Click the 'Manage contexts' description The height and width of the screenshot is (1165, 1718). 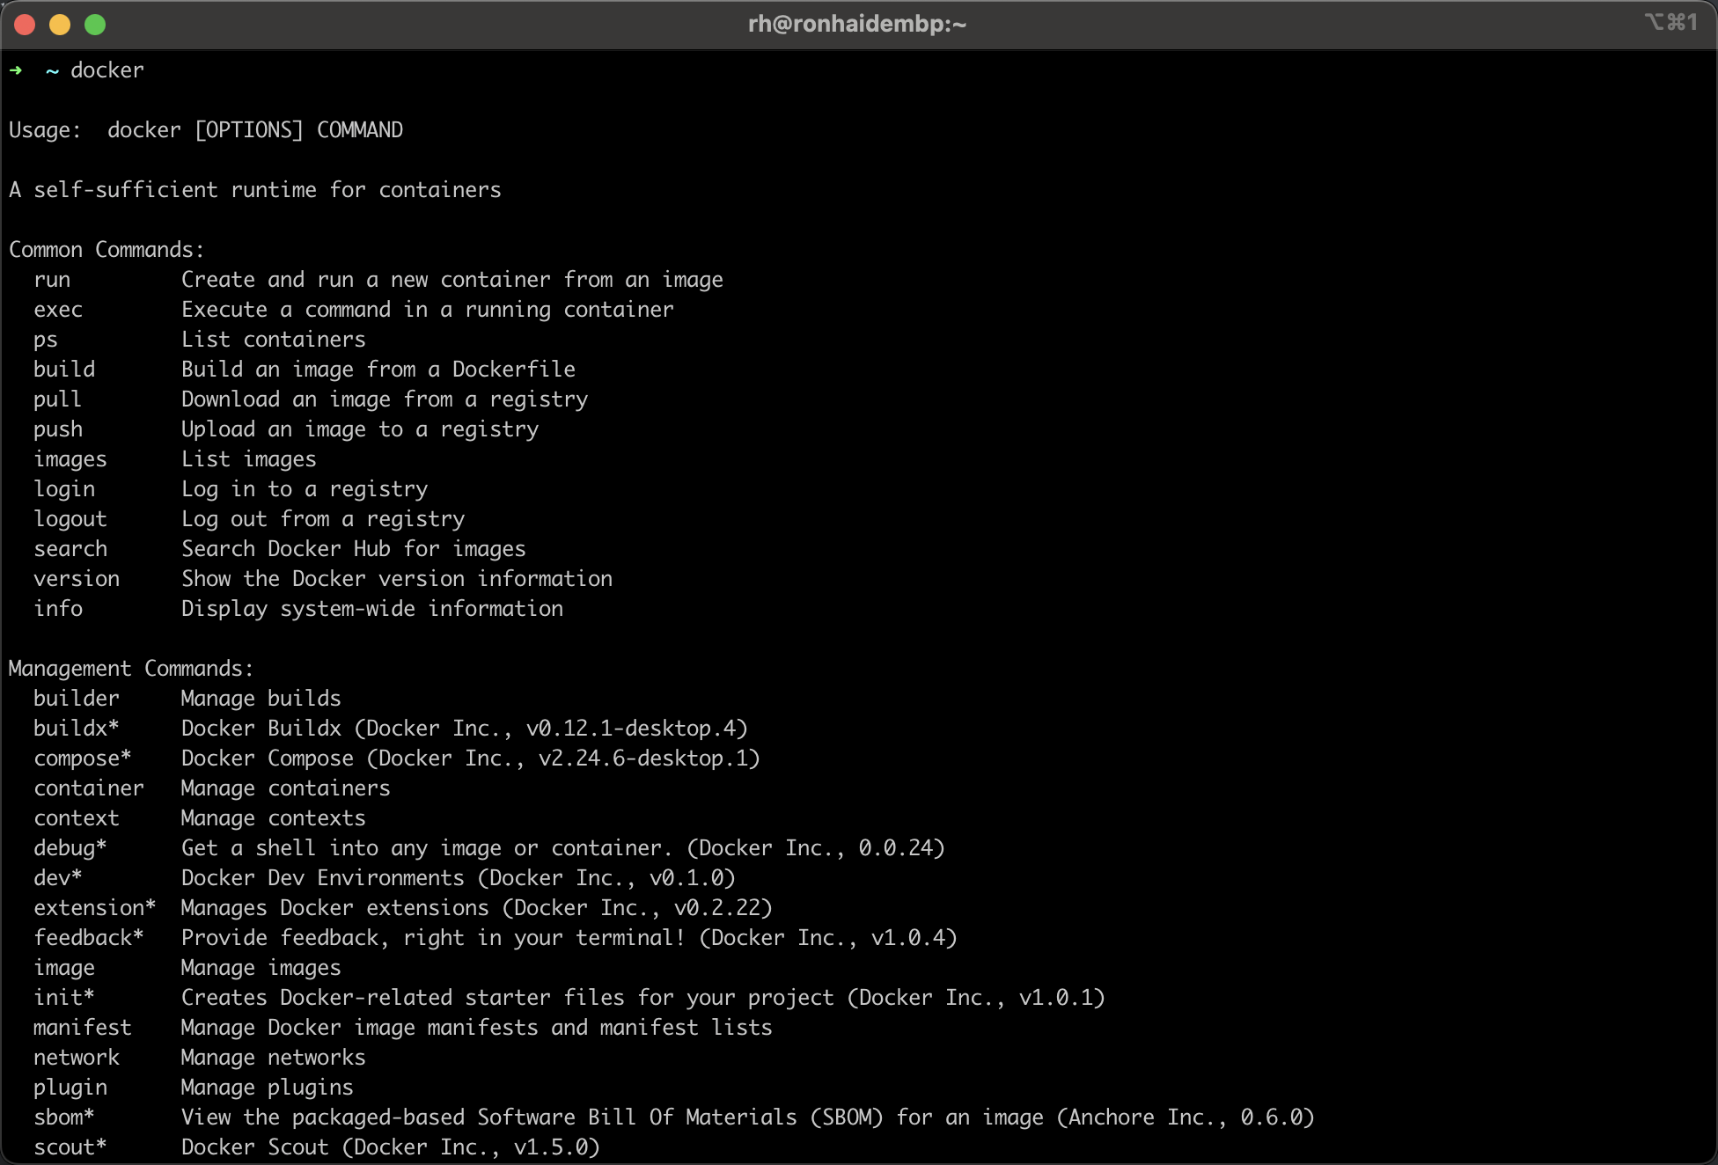coord(274,818)
